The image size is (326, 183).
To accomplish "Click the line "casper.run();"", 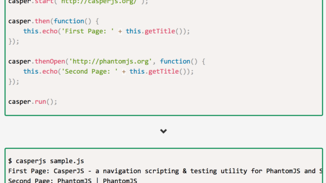I will [x=33, y=102].
